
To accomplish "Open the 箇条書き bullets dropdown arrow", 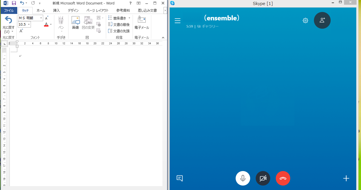I will click(x=129, y=18).
